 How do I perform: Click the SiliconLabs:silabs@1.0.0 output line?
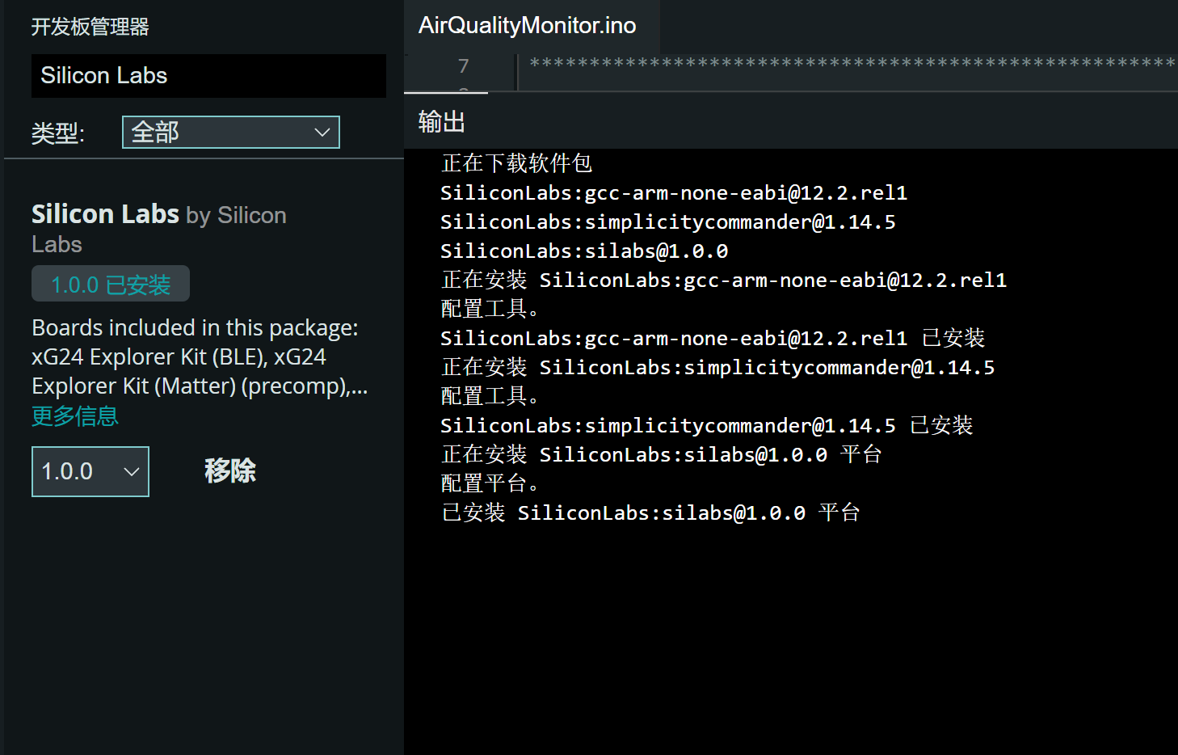coord(584,251)
